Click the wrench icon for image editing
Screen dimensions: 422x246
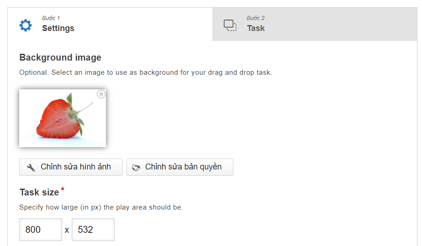click(x=31, y=168)
